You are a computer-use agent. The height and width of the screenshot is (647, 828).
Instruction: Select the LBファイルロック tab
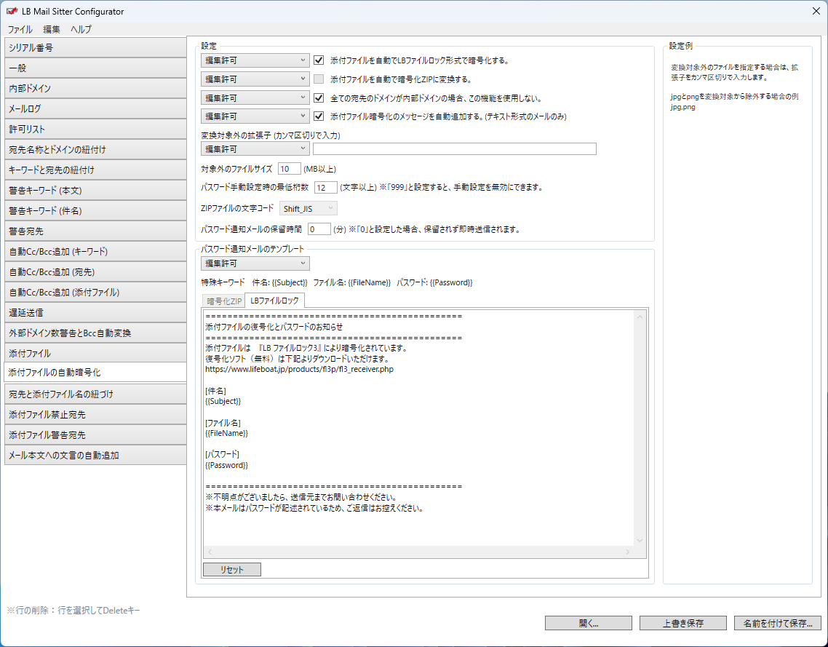pyautogui.click(x=275, y=301)
